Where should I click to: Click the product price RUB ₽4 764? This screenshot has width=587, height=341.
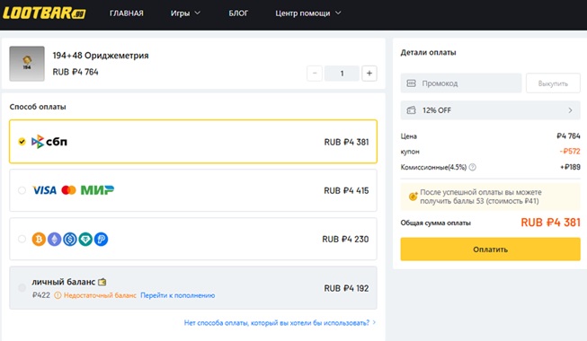[x=76, y=72]
